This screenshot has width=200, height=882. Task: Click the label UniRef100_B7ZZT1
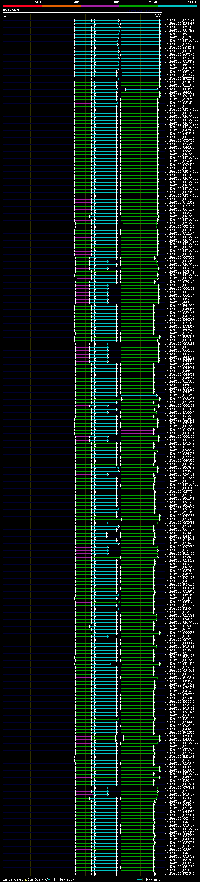pos(179,79)
